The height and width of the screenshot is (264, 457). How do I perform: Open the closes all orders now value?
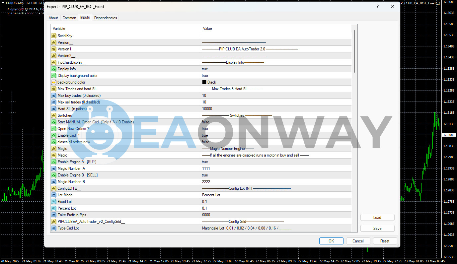point(276,142)
